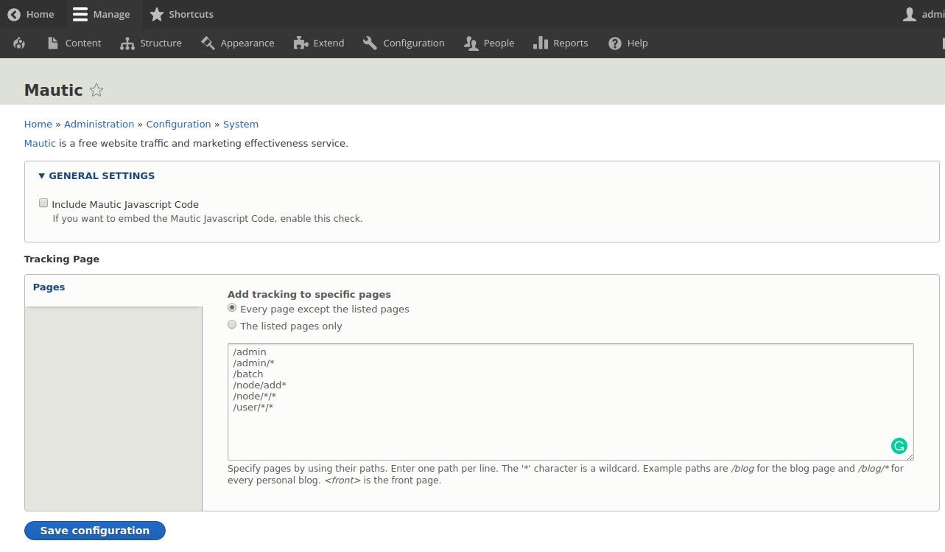
Task: Enable Include Mautic Javascript Code
Action: (43, 203)
